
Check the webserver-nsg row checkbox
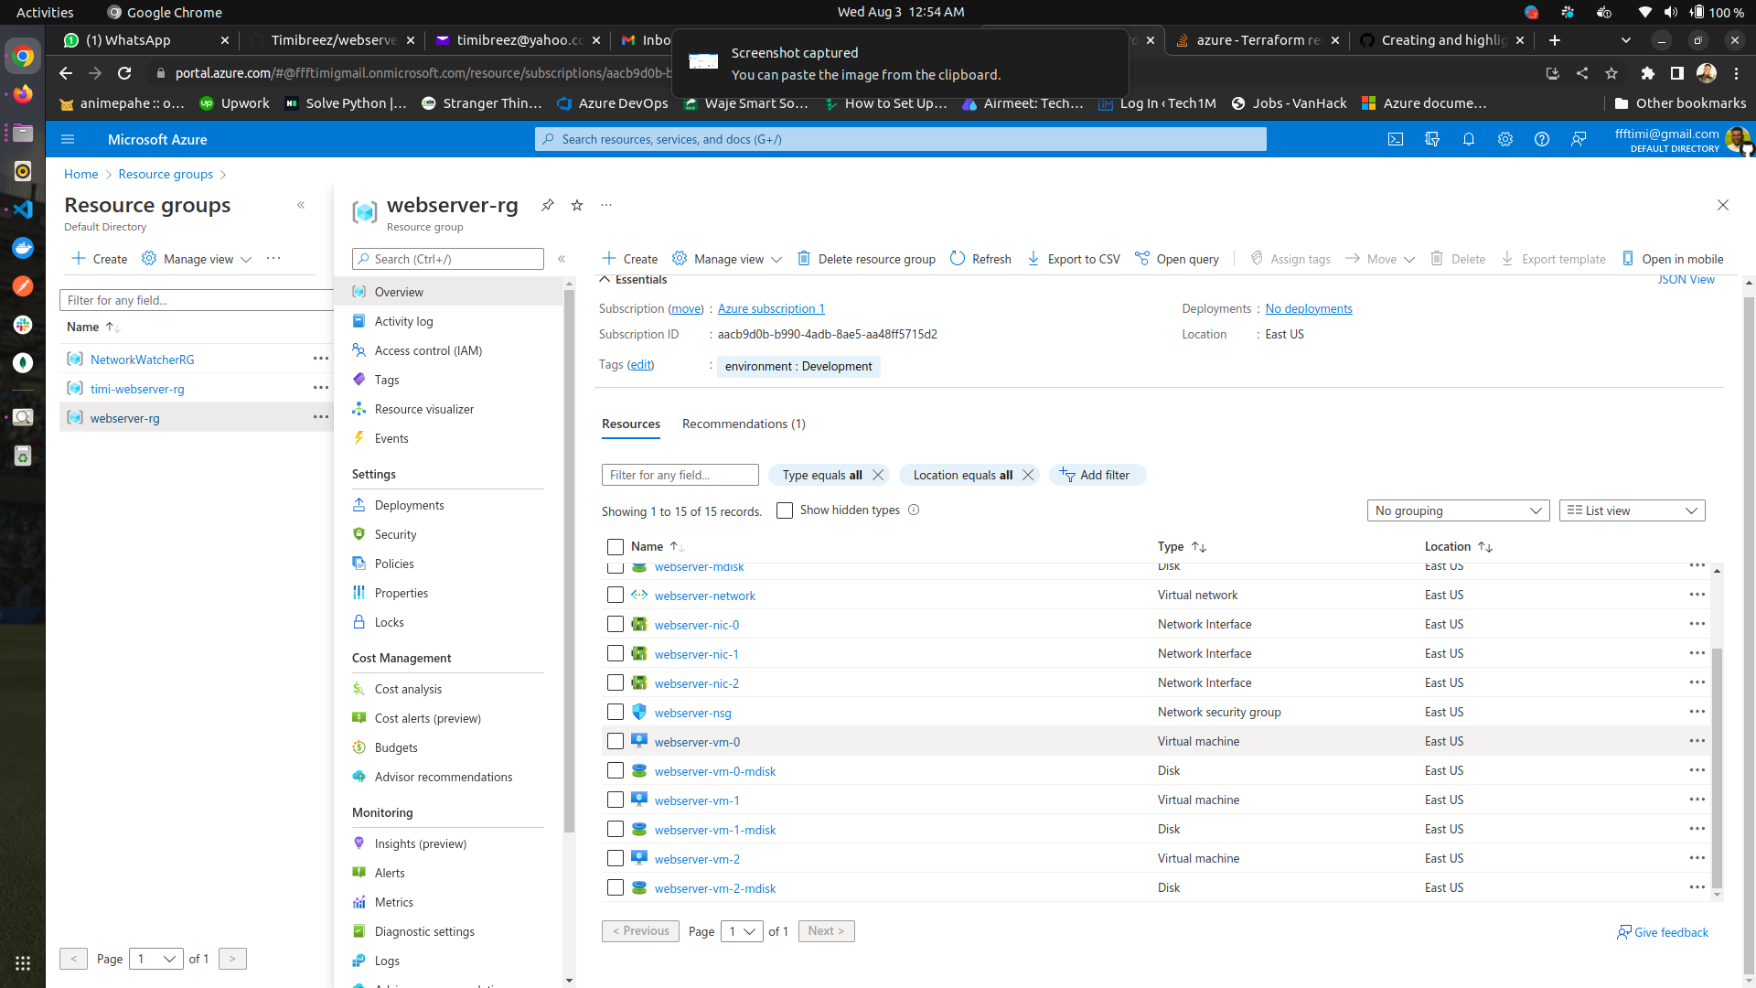(x=615, y=712)
